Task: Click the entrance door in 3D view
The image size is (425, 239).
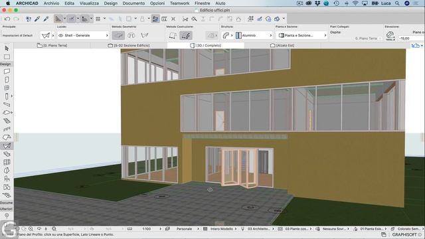Action: click(x=239, y=168)
